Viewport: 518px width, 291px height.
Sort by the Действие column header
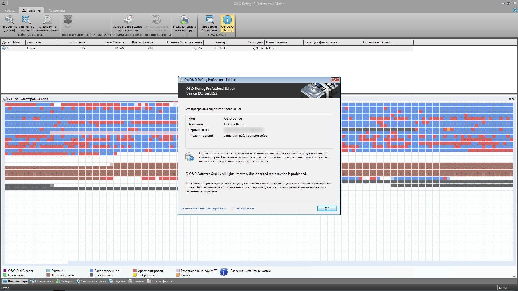pos(42,42)
